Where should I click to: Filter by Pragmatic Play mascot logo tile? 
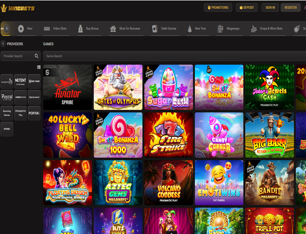(x=7, y=81)
